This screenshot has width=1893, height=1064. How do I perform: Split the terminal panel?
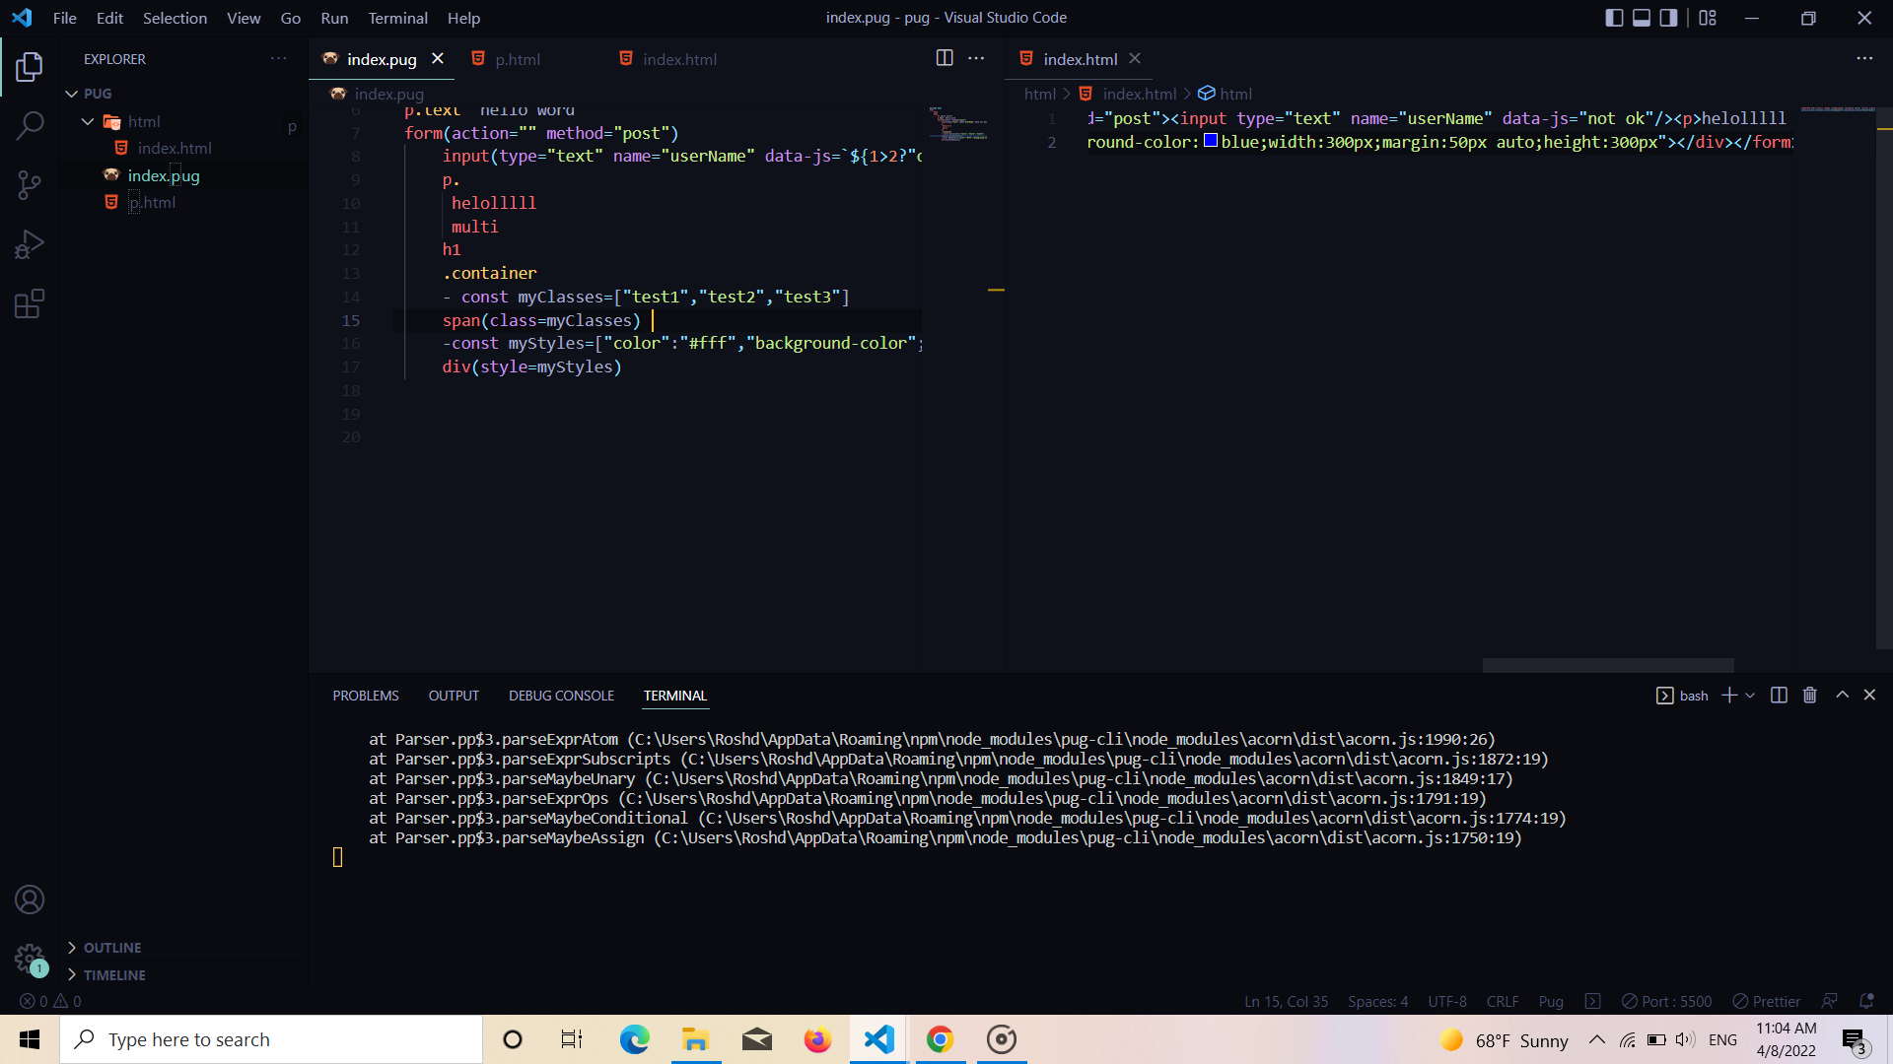click(1779, 696)
